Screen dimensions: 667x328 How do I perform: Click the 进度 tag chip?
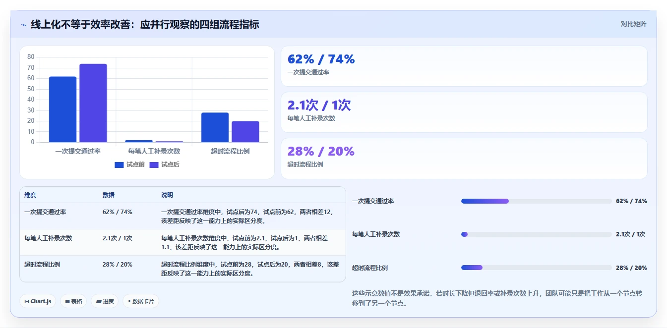click(x=105, y=301)
